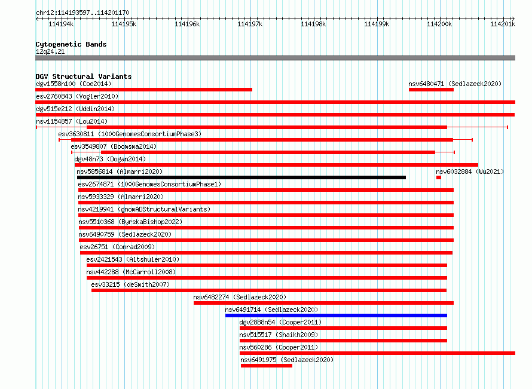532x389 pixels.
Task: Open dgv515e212 (Uddin2014) variant details
Action: click(75, 109)
